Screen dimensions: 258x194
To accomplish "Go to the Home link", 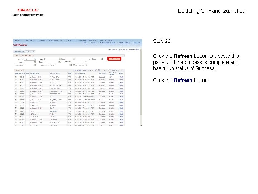I will pyautogui.click(x=85, y=43).
